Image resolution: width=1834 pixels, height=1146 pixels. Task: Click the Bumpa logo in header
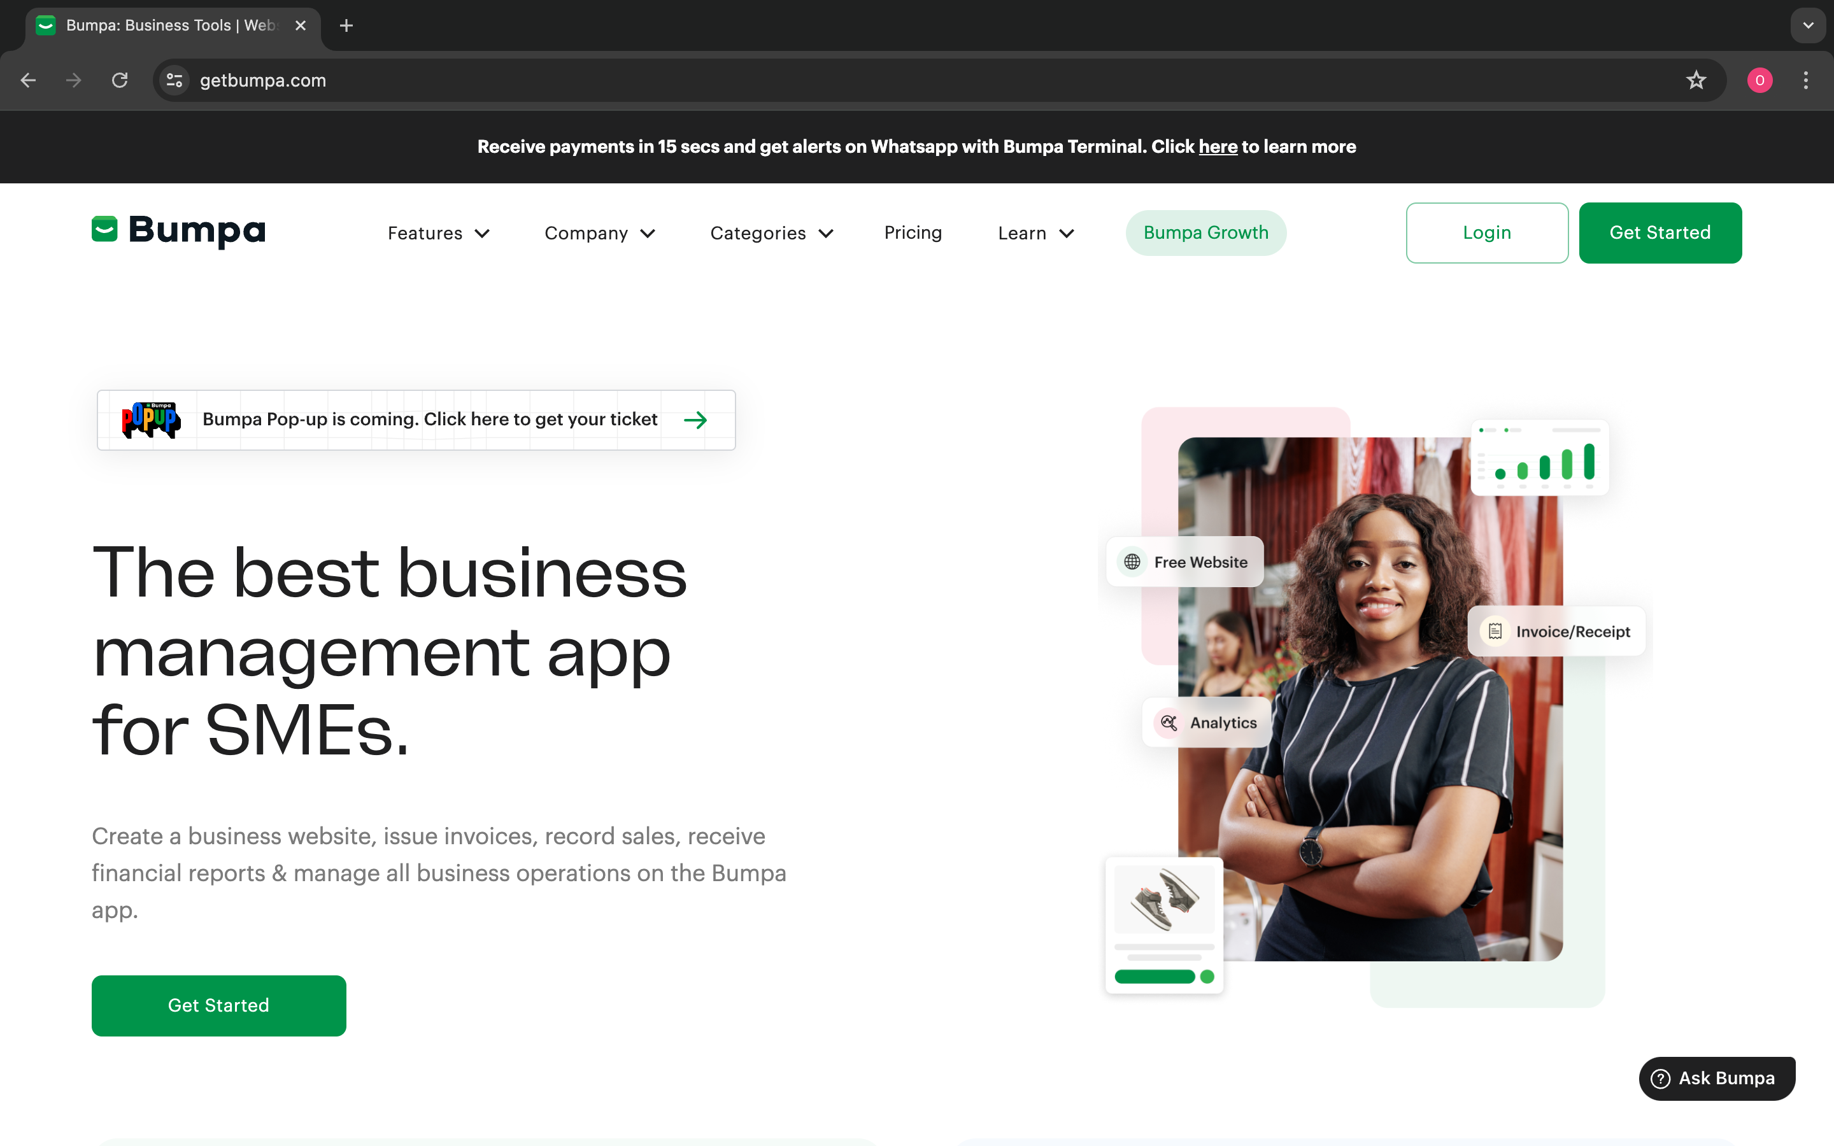[x=179, y=230]
